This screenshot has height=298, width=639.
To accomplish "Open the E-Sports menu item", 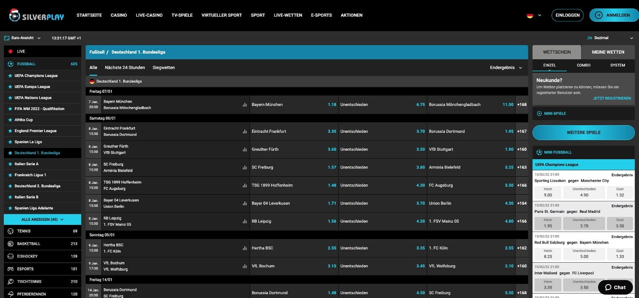I will pyautogui.click(x=321, y=15).
